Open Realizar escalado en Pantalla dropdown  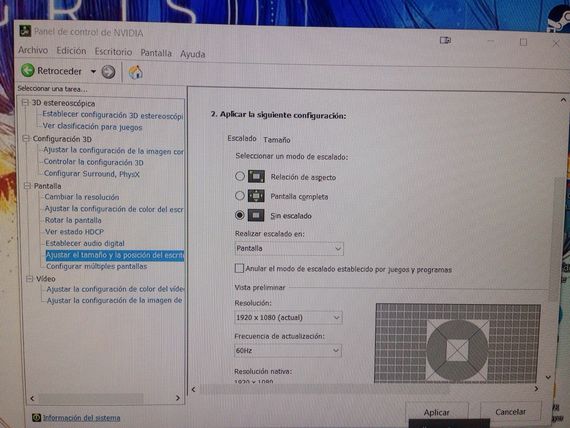[x=289, y=248]
